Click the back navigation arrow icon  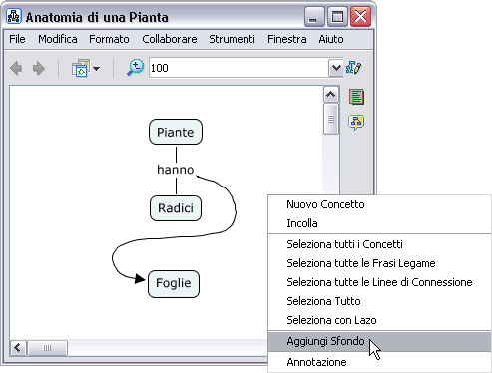tap(16, 69)
